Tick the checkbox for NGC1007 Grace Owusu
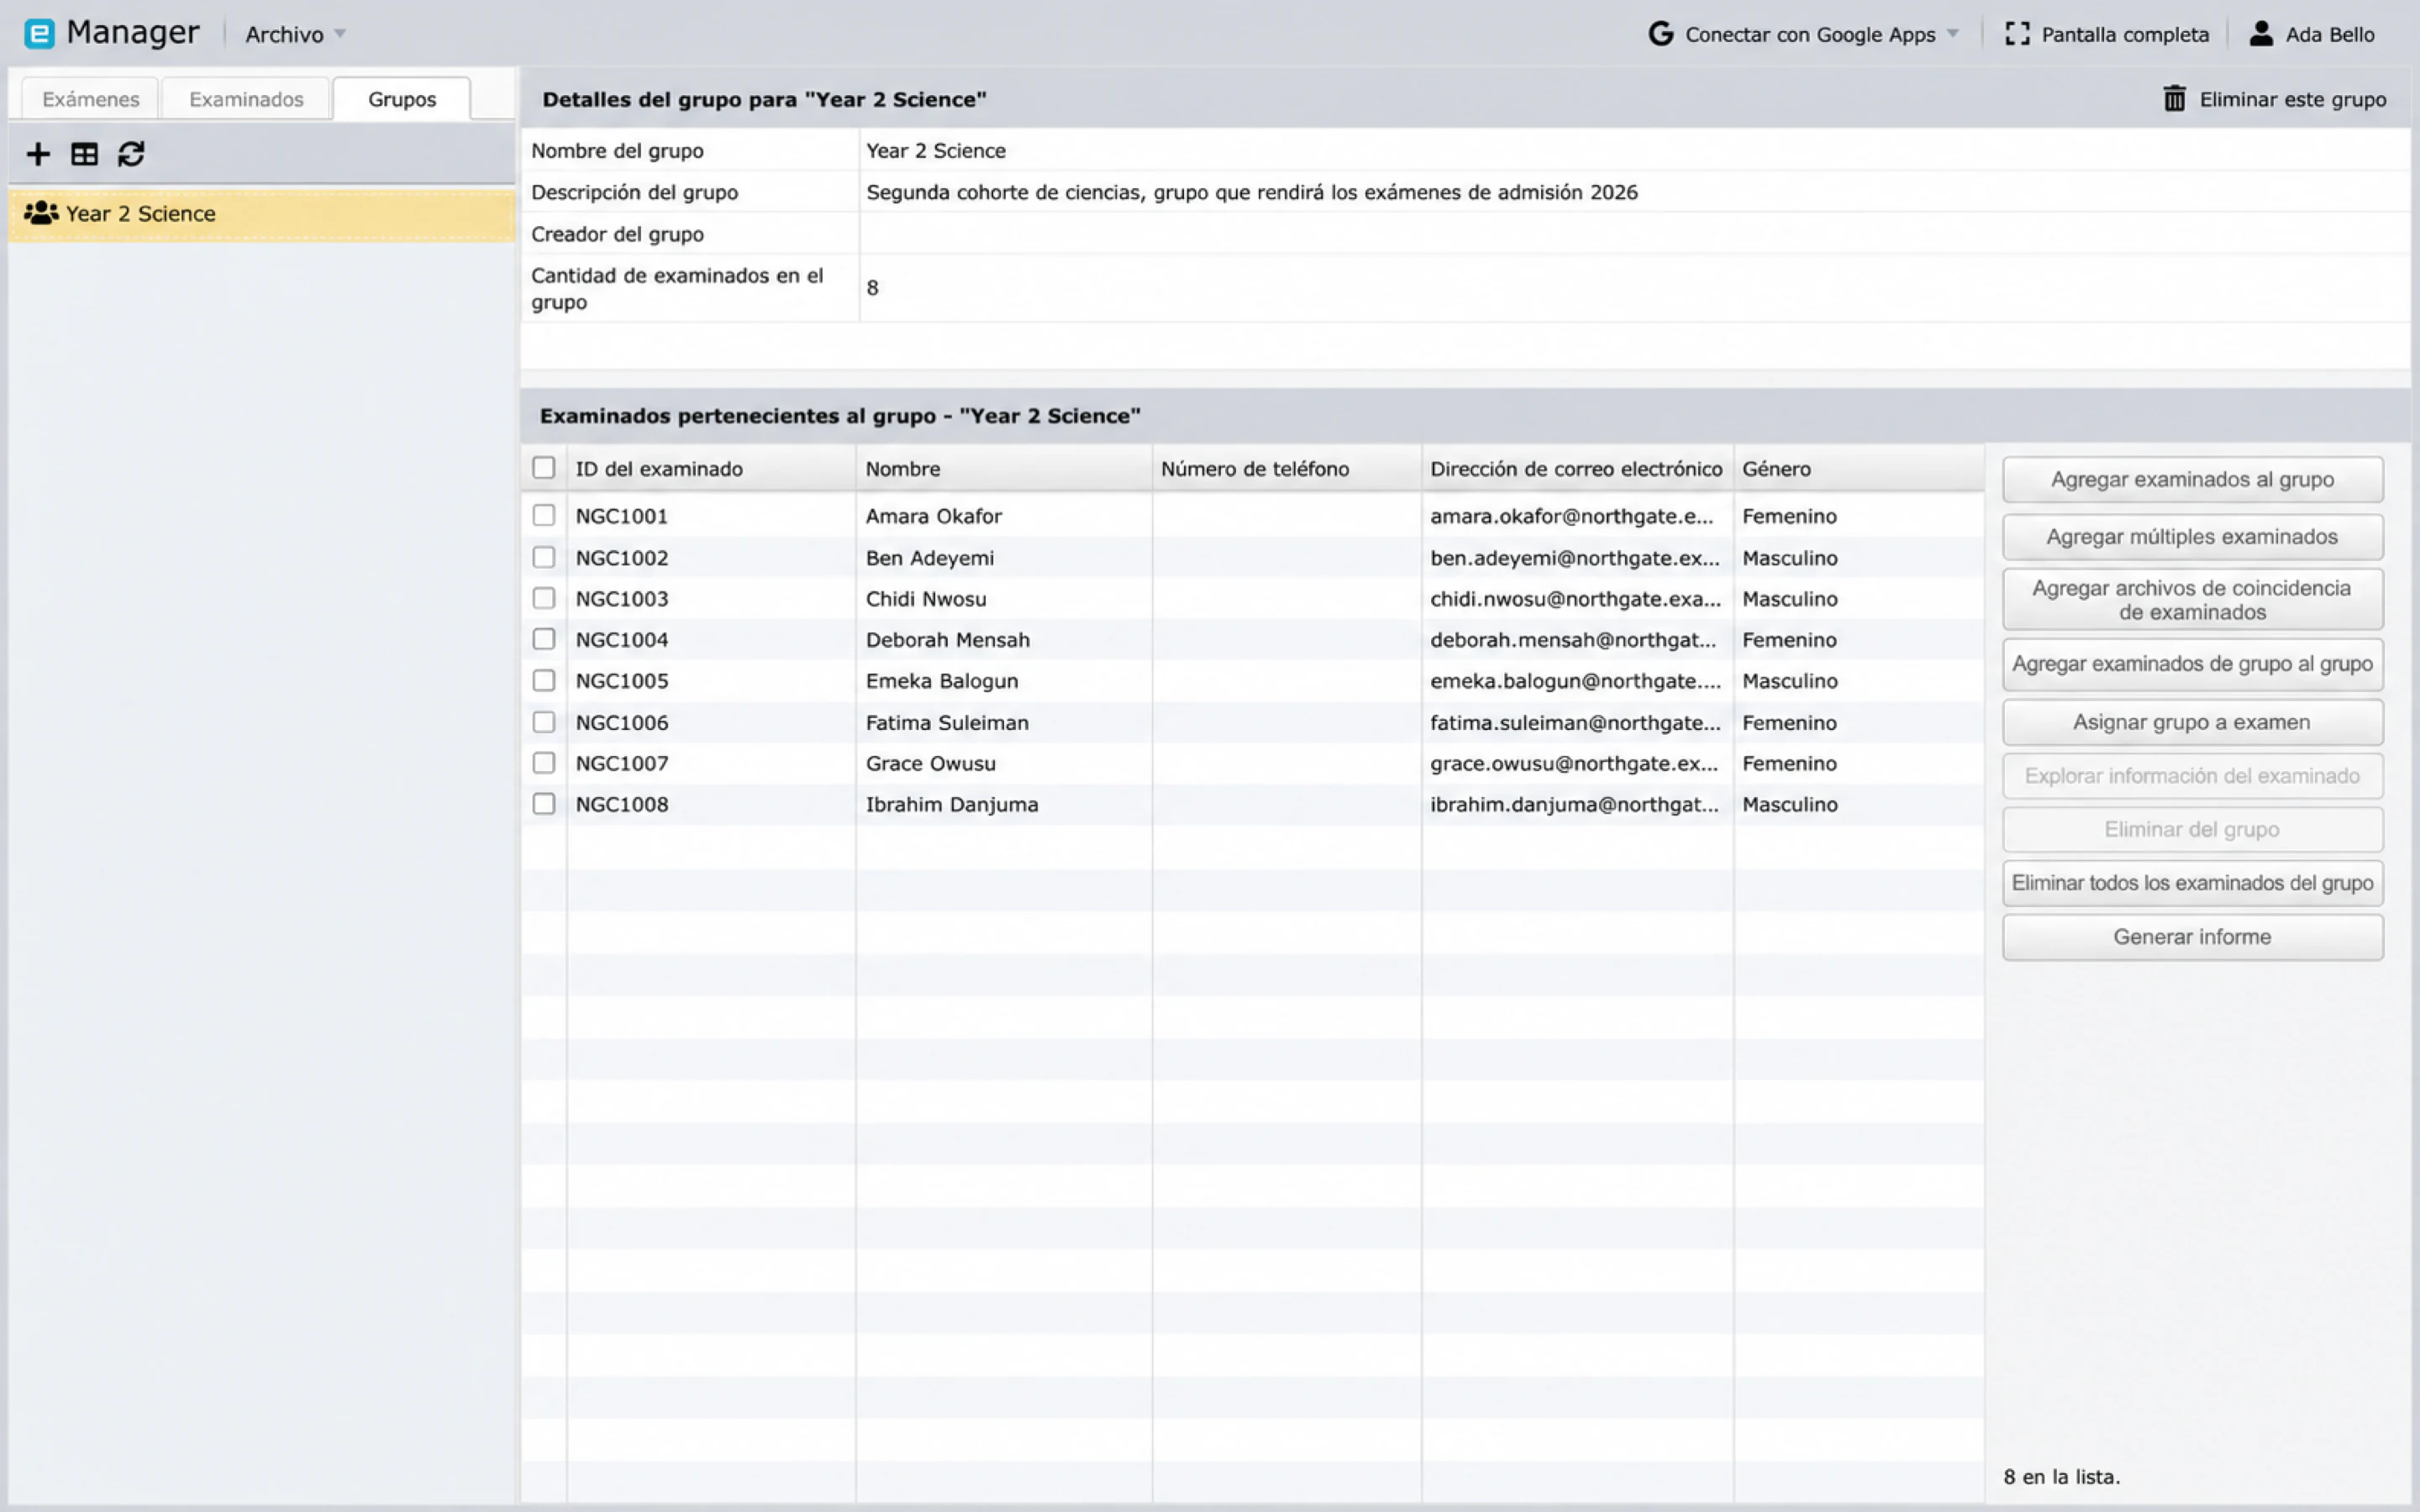Screen dimensions: 2420x1512 coord(543,763)
